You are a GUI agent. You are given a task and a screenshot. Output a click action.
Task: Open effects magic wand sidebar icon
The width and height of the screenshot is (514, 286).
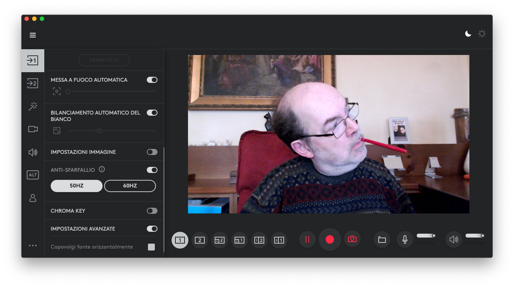(x=33, y=106)
